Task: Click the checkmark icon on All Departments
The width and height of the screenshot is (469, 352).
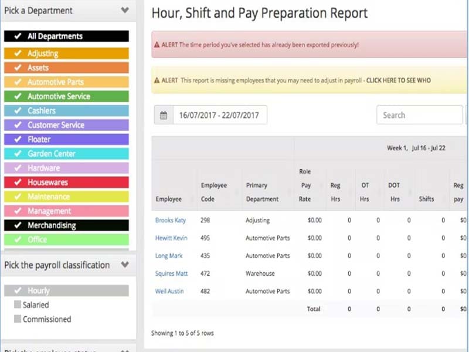Action: (18, 36)
